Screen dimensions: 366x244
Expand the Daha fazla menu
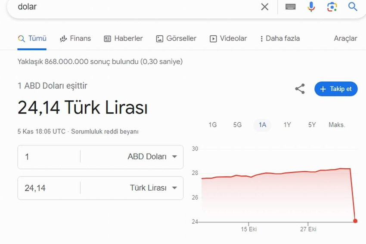point(280,39)
